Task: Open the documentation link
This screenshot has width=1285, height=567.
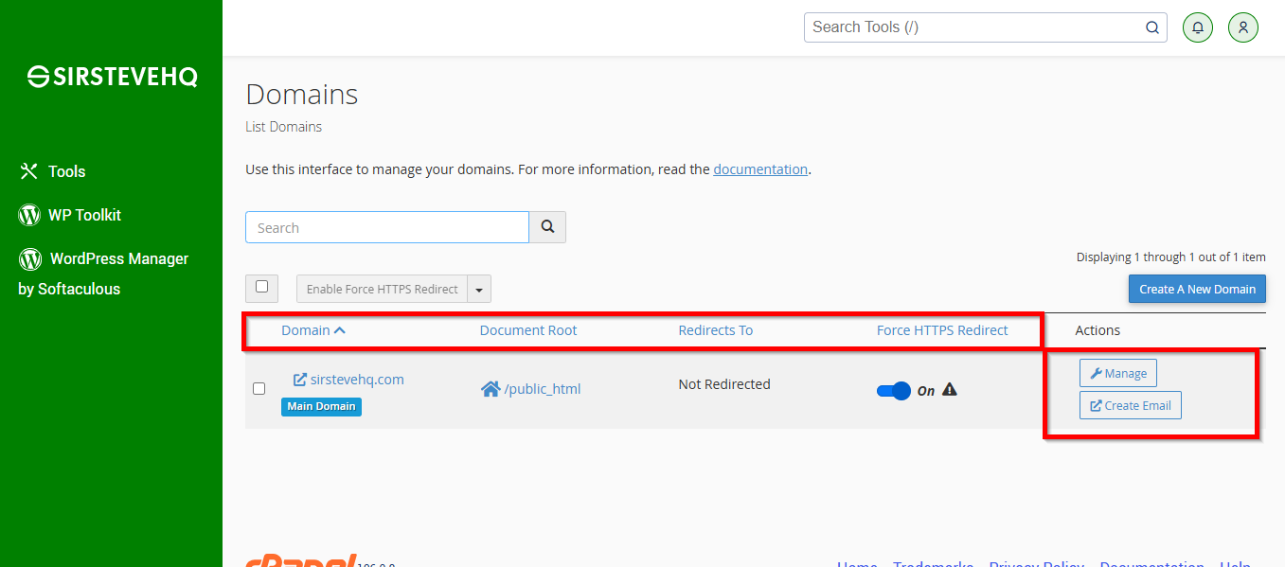Action: [760, 169]
